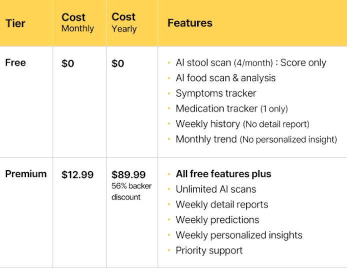
Task: Click the 56% backer discount note
Action: coord(131,191)
